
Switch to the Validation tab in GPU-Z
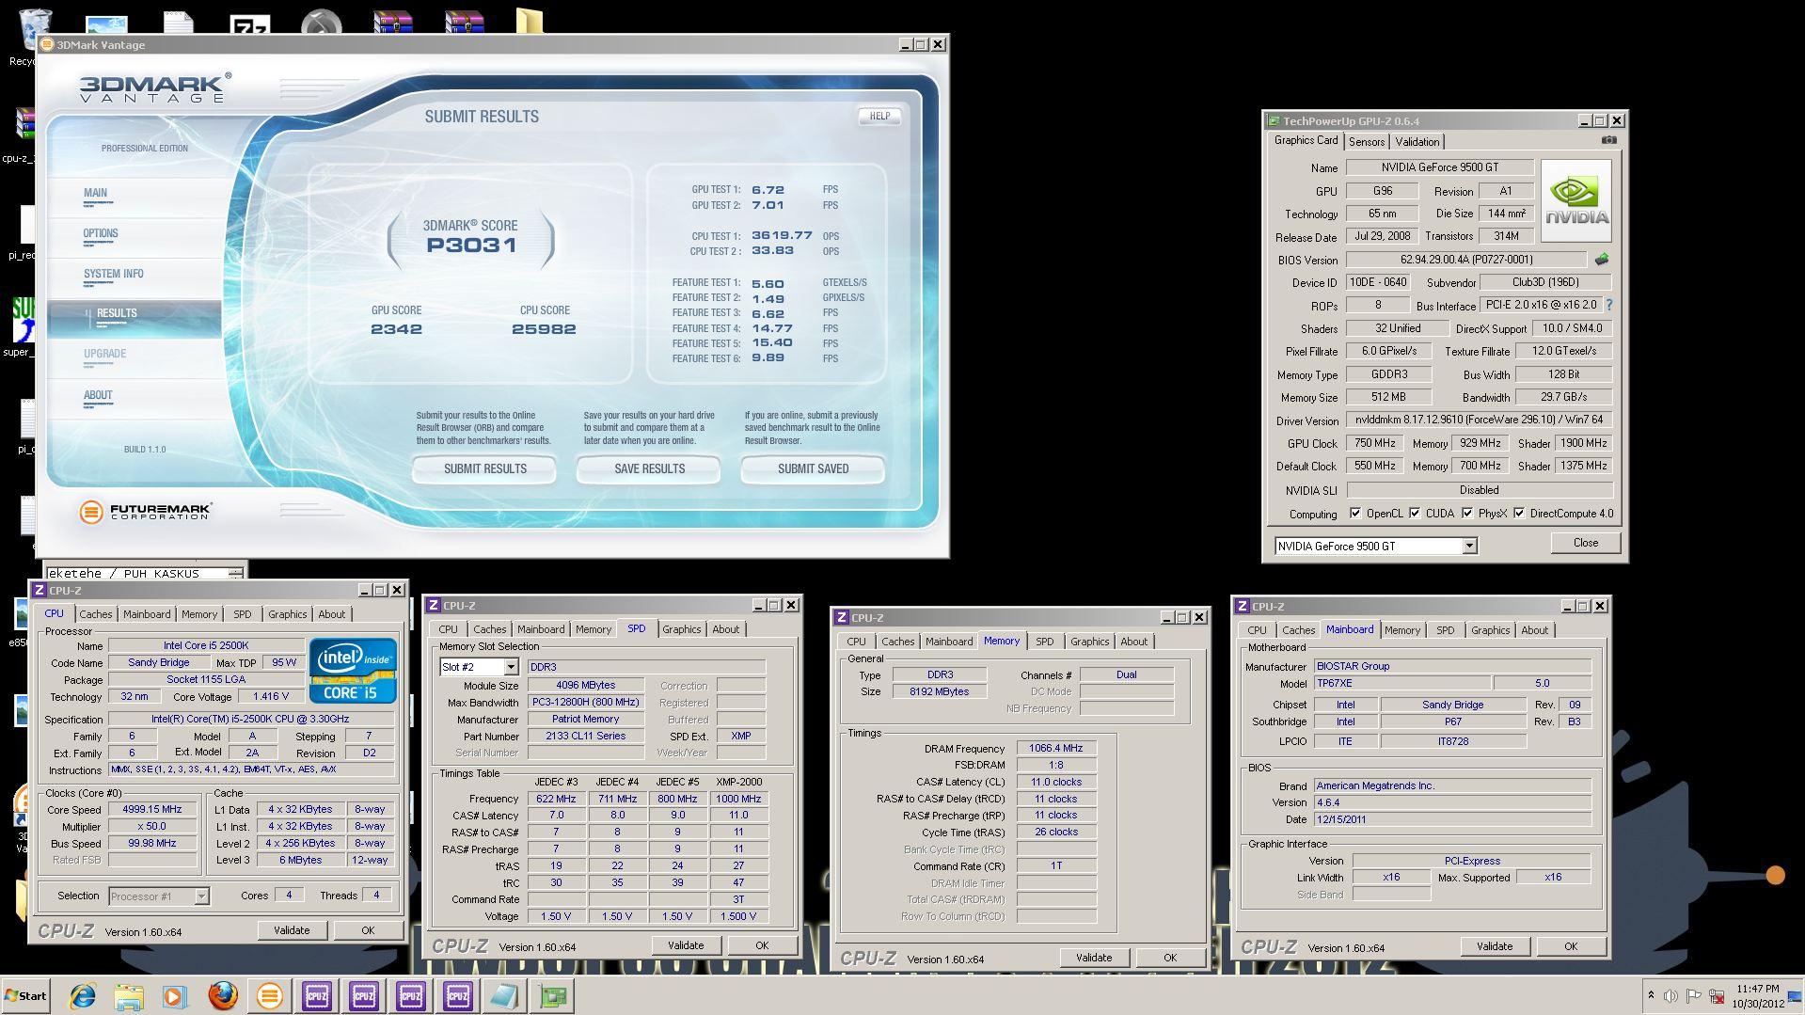(1417, 142)
